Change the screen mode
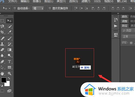This screenshot has height=97, width=135. (9, 91)
